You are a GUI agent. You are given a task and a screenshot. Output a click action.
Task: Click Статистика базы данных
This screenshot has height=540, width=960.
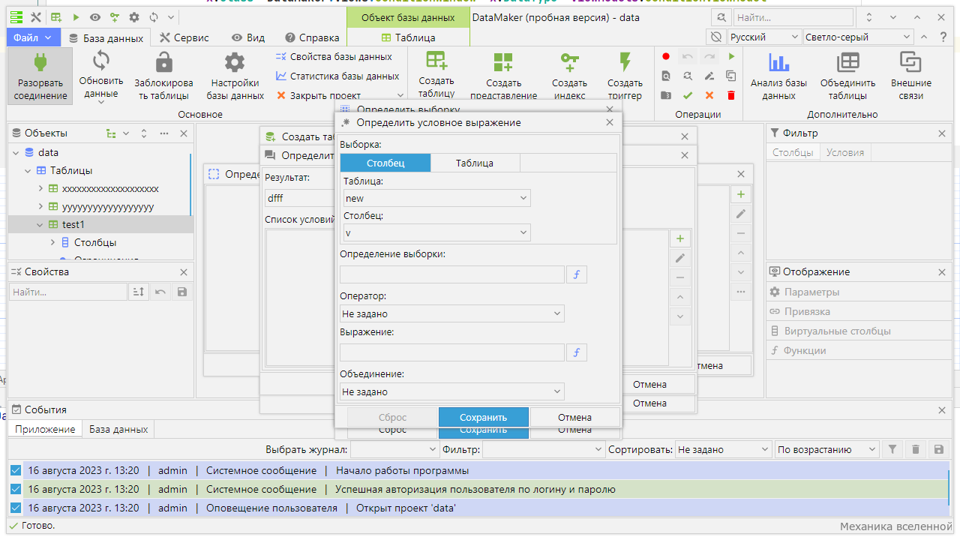click(337, 76)
